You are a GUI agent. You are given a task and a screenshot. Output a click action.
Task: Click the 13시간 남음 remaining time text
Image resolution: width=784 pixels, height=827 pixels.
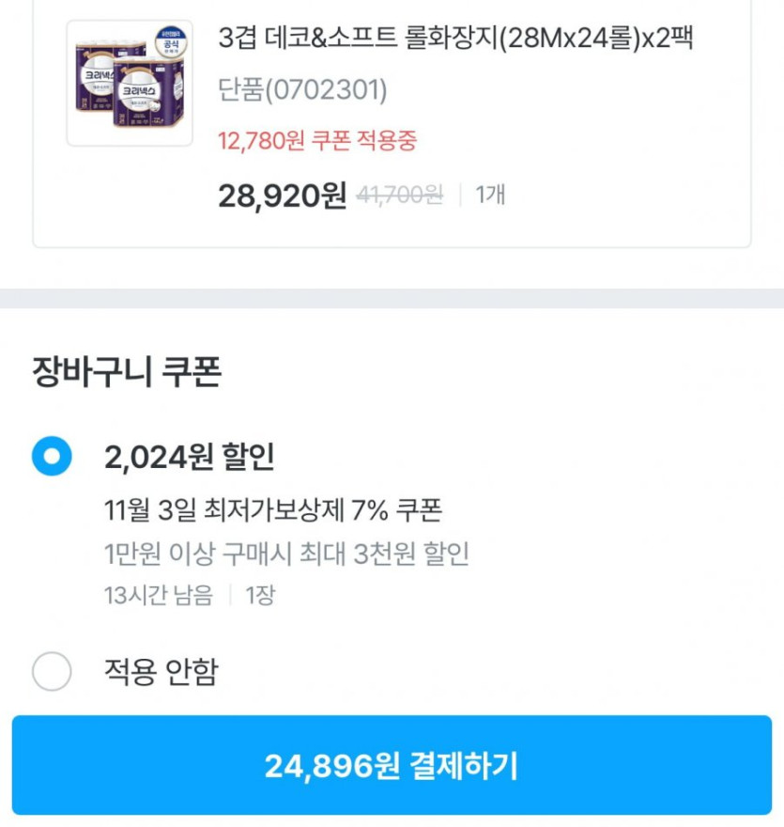[159, 595]
